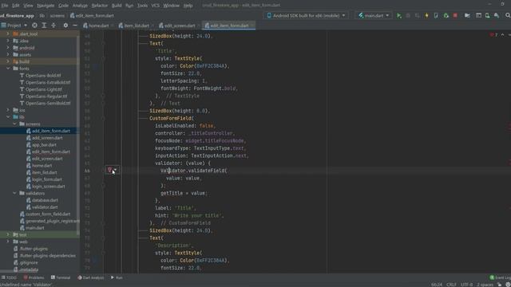This screenshot has height=287, width=511.
Task: Click the cursor position indicator in status bar
Action: point(437,285)
